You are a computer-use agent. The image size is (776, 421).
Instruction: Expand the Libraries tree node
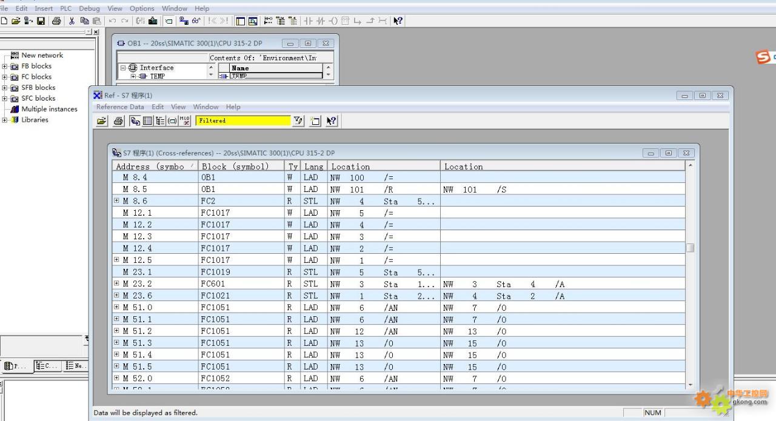(5, 120)
